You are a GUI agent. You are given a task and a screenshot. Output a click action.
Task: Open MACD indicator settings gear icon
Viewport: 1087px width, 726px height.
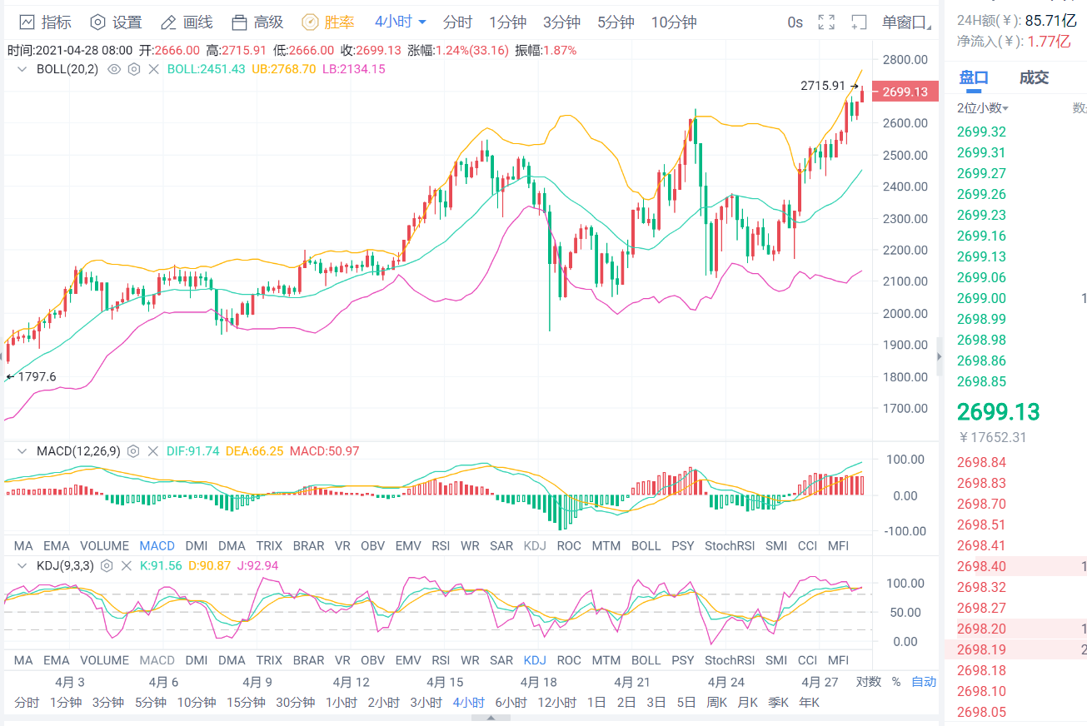(133, 450)
